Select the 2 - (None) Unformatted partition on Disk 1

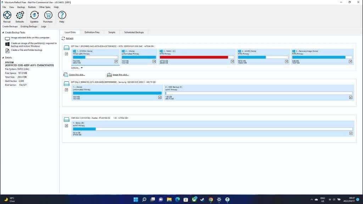139,56
